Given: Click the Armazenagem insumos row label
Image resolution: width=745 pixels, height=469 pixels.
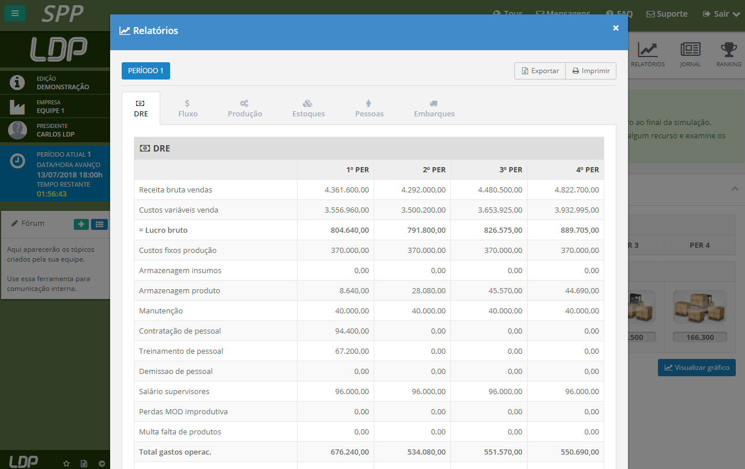Looking at the screenshot, I should point(180,270).
